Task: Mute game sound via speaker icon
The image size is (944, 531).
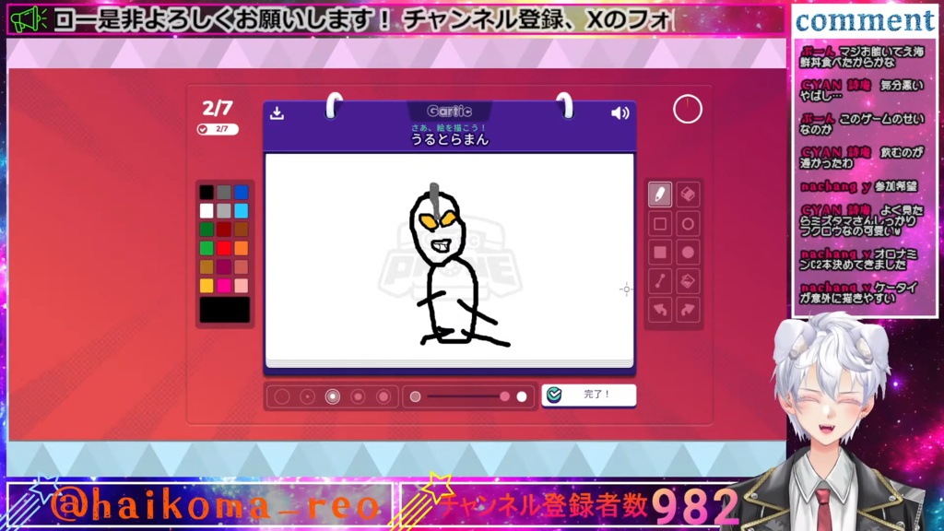Action: pyautogui.click(x=620, y=112)
